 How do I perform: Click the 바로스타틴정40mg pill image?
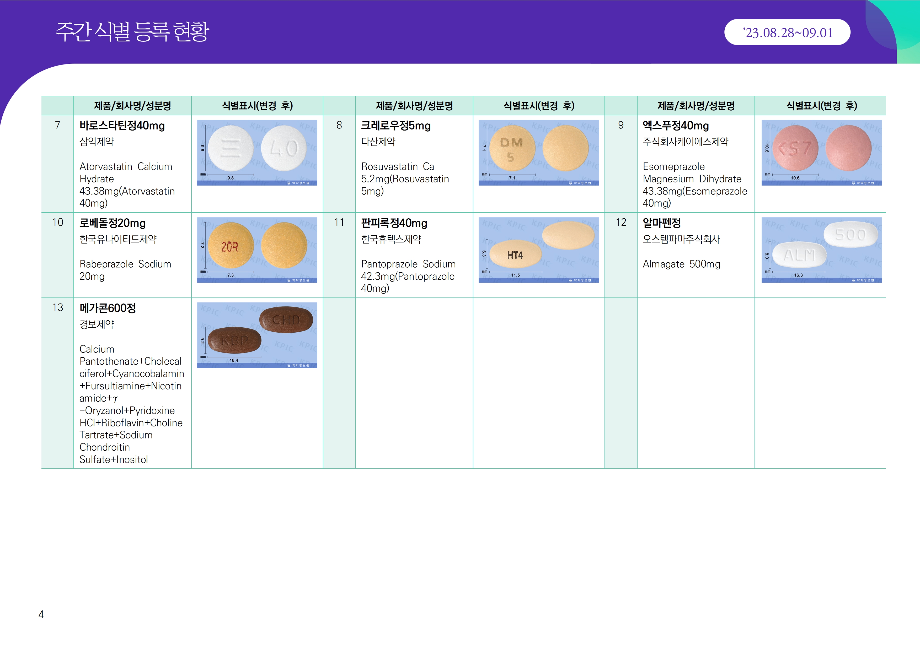point(257,153)
